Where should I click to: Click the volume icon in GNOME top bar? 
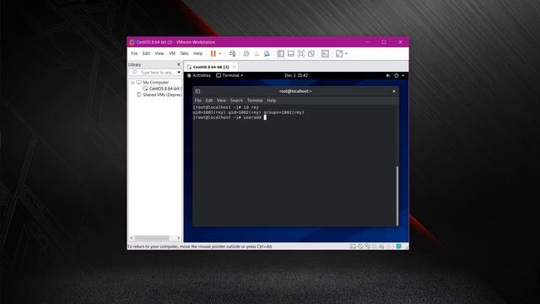pyautogui.click(x=388, y=75)
